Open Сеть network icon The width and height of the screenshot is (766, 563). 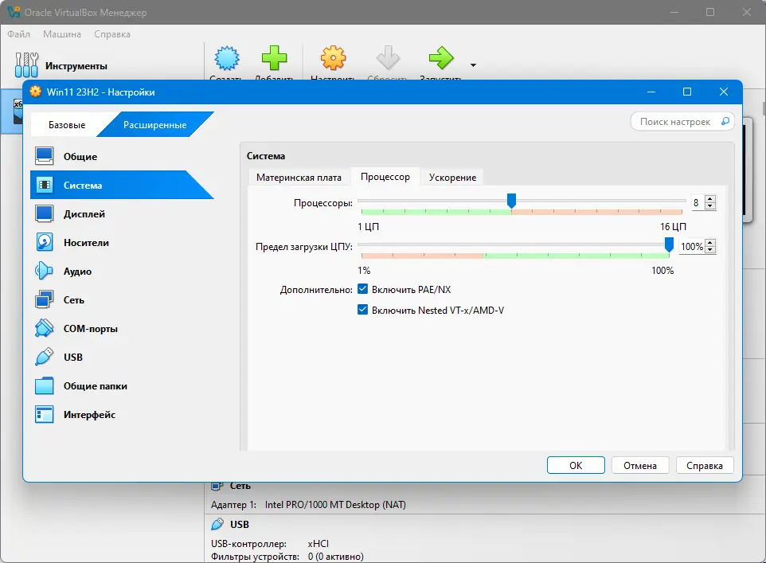[45, 299]
